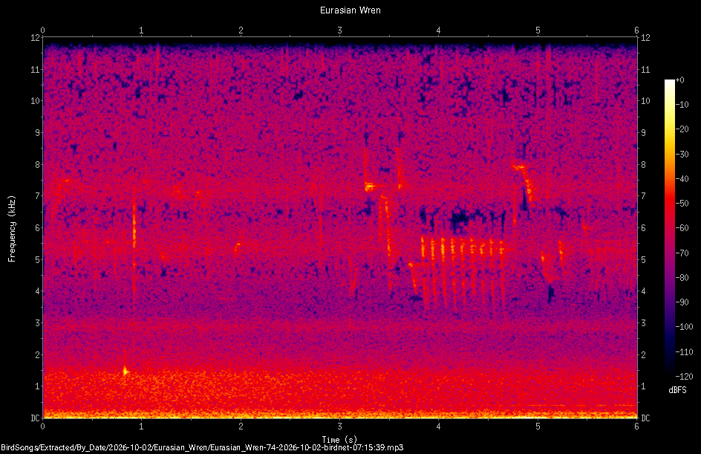
Task: Click the '-80' color scale label
Action: (x=682, y=278)
